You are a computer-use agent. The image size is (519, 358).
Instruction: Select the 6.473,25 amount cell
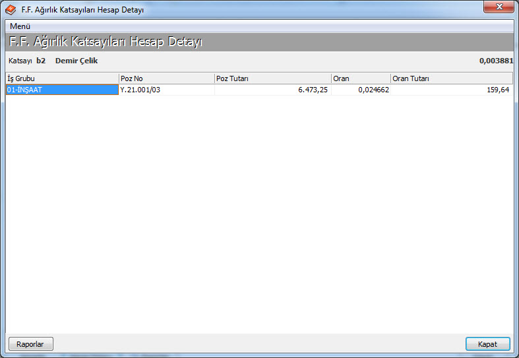coord(272,90)
